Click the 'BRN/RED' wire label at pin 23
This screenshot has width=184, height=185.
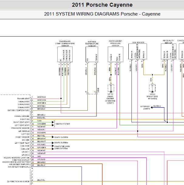(x=41, y=162)
